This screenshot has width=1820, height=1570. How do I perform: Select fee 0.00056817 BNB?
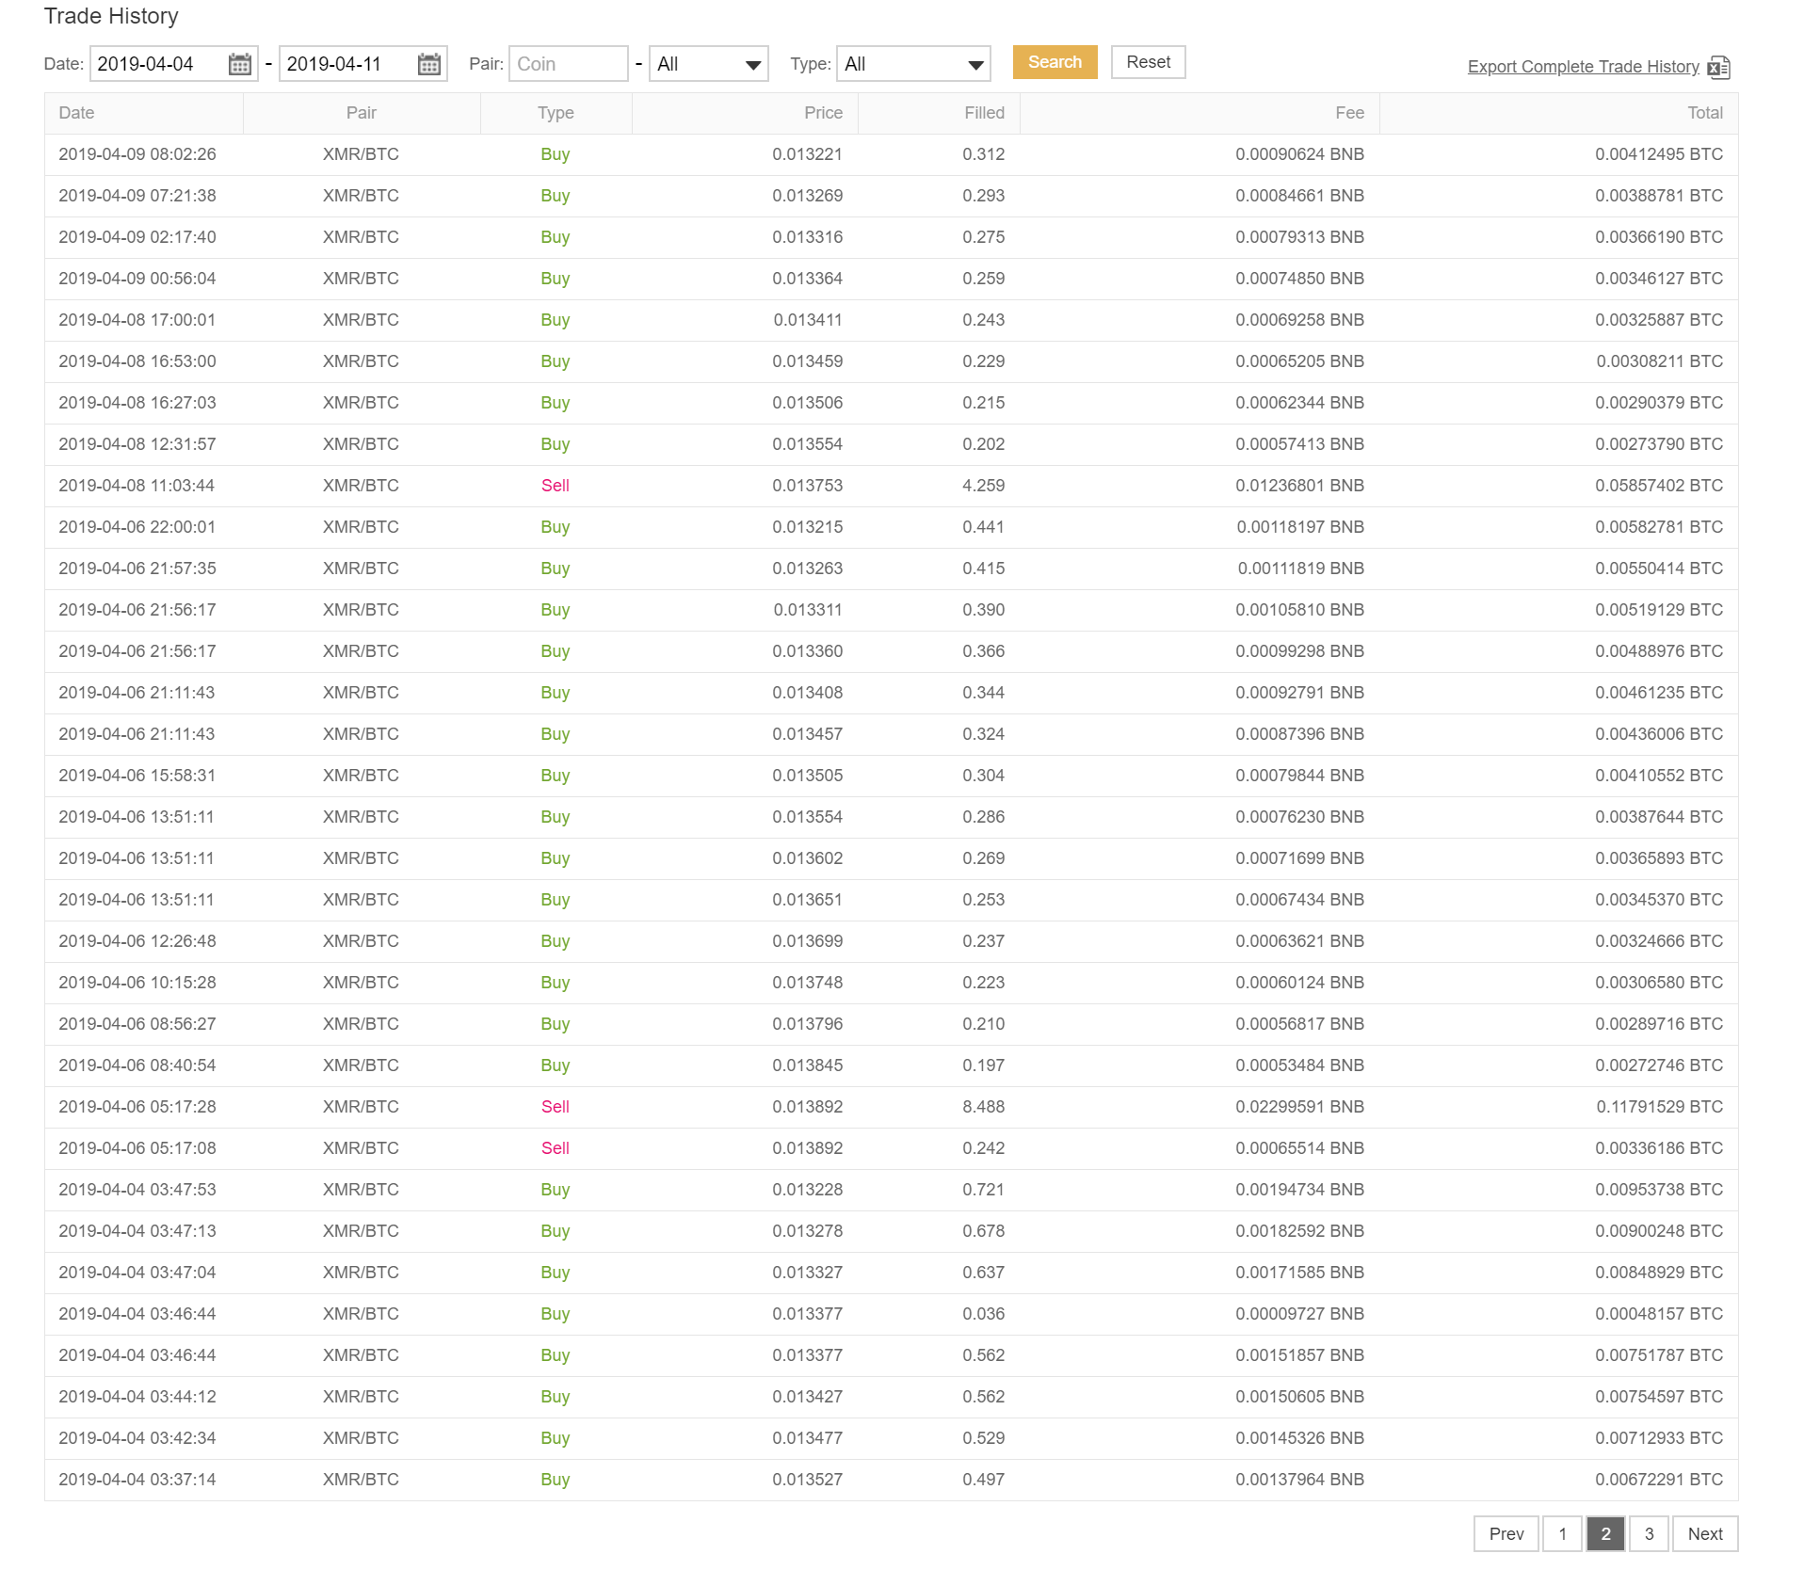click(1299, 1024)
